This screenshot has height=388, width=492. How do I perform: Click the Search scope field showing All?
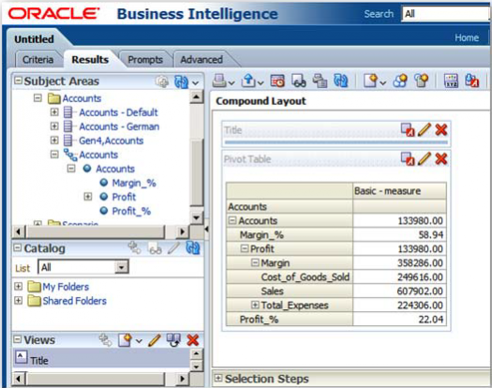pyautogui.click(x=446, y=14)
